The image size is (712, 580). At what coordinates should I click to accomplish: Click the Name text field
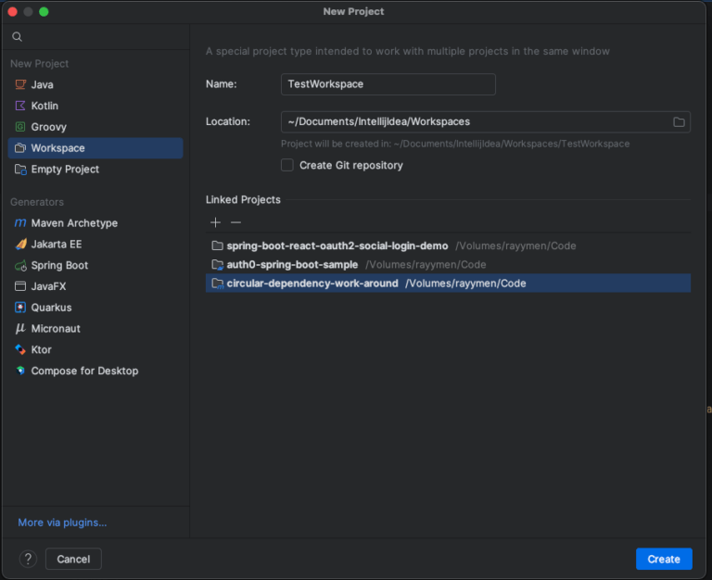[388, 84]
